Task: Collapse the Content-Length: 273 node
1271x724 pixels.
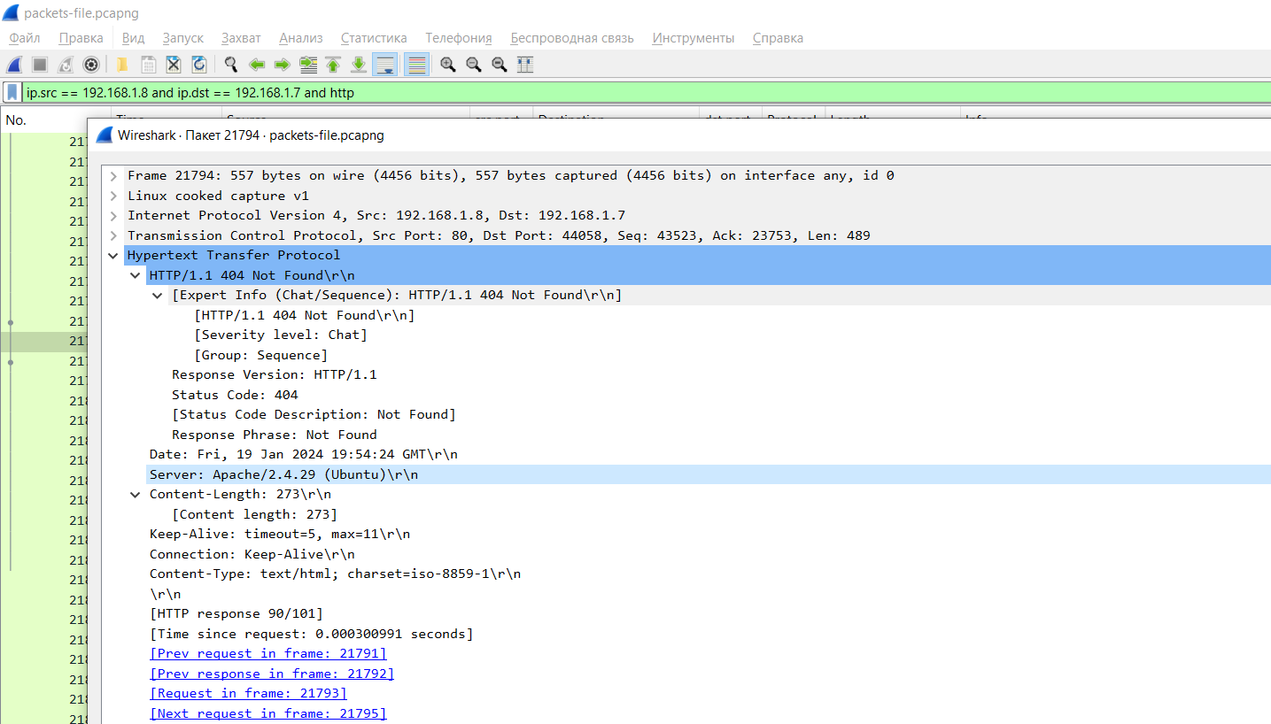Action: coord(136,494)
